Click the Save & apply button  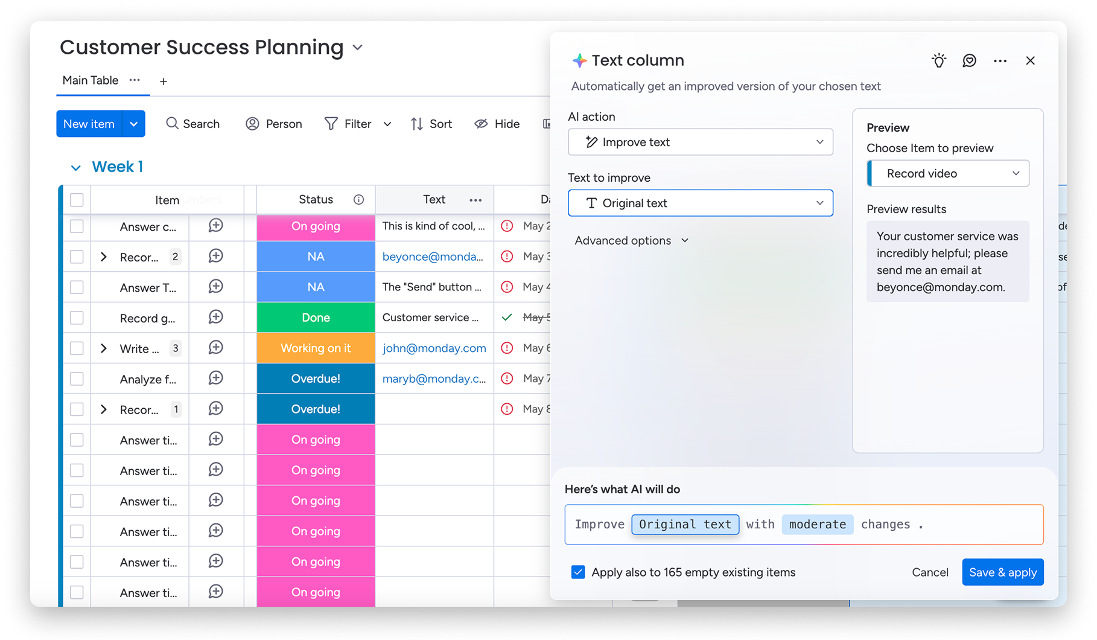click(x=1002, y=572)
